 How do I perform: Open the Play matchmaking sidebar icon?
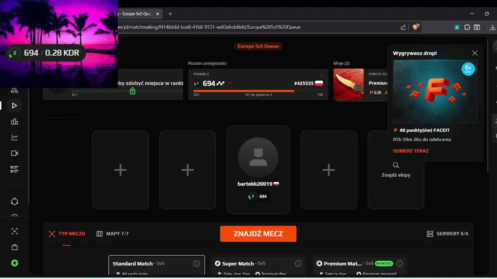[x=14, y=105]
